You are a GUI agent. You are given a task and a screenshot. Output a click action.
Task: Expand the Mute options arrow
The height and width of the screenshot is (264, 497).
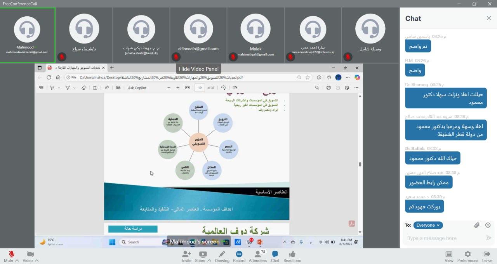coord(17,261)
